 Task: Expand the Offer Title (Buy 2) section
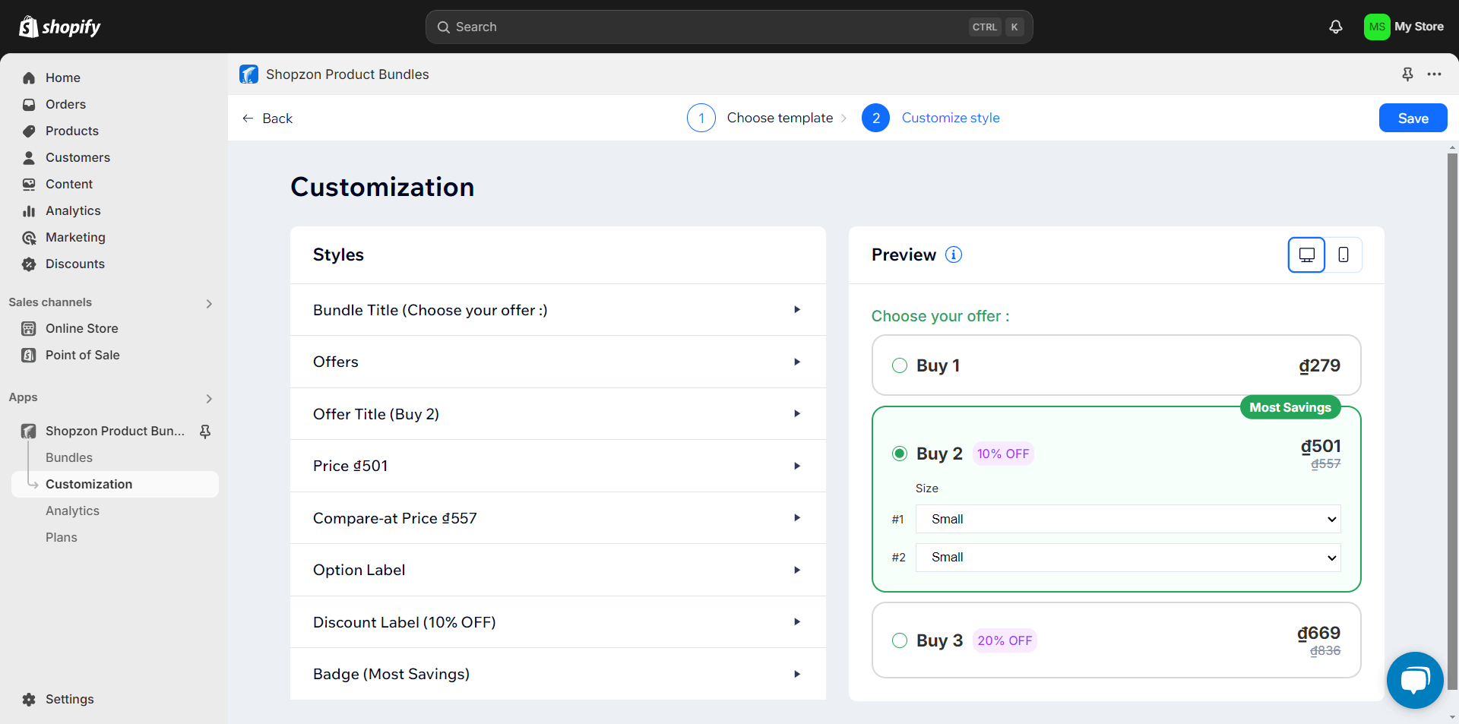[x=558, y=414]
